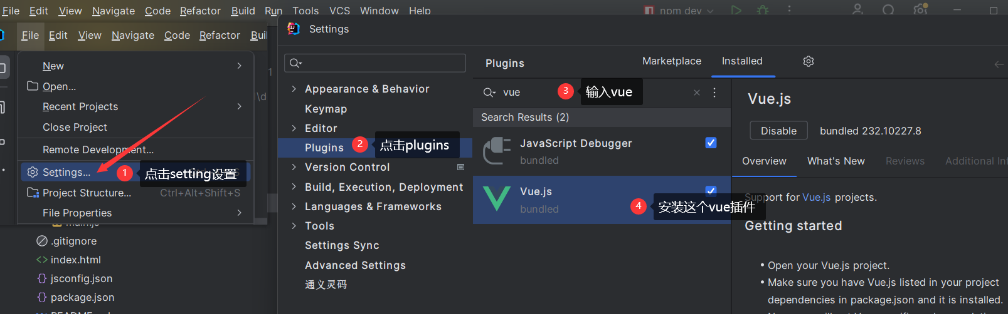
Task: Open the Recent Projects submenu arrow
Action: click(x=239, y=106)
